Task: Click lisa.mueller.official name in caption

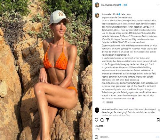Action: (x=110, y=14)
